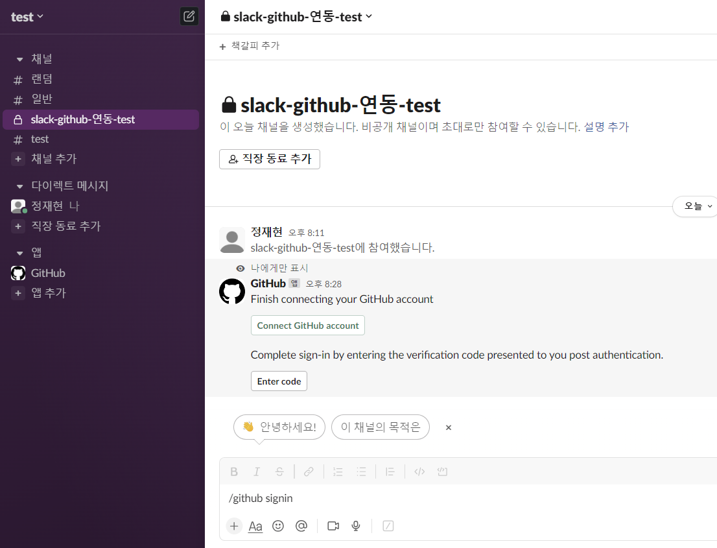Viewport: 717px width, 548px height.
Task: Click the lock icon in channel header
Action: coord(225,16)
